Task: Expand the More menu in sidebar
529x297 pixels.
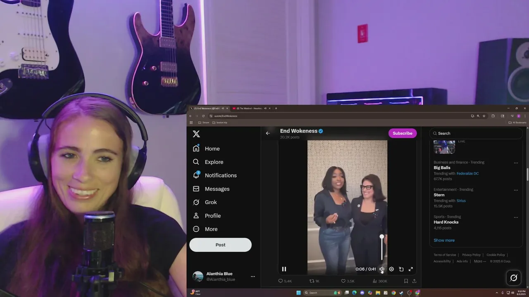Action: pyautogui.click(x=205, y=229)
